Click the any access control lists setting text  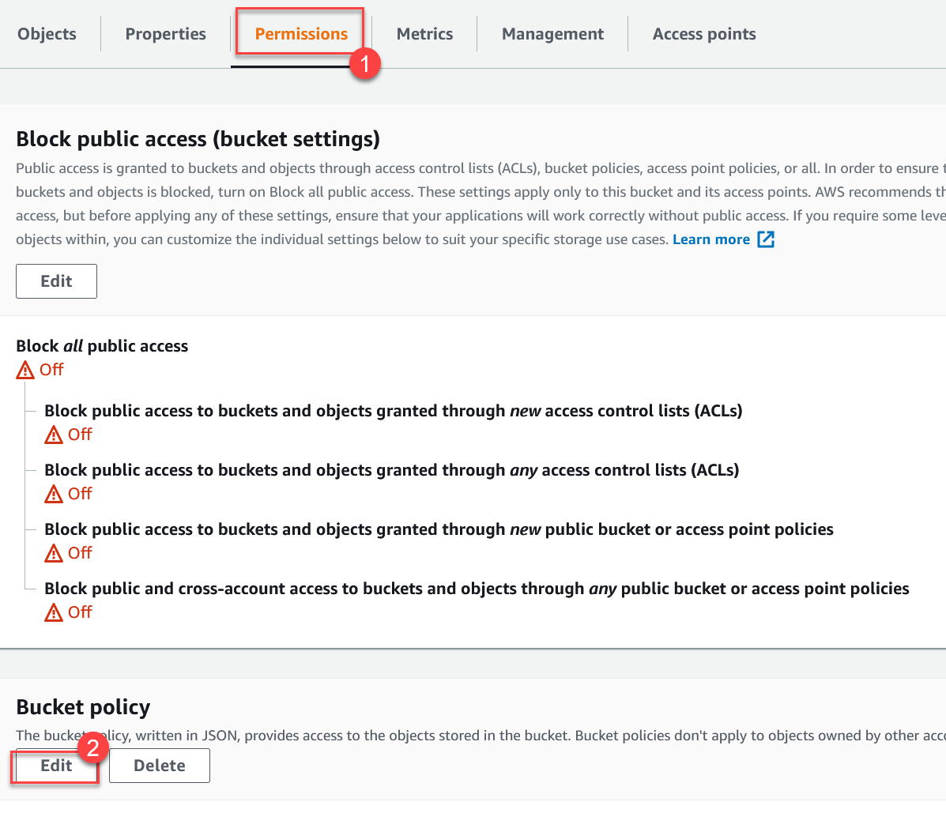point(391,470)
